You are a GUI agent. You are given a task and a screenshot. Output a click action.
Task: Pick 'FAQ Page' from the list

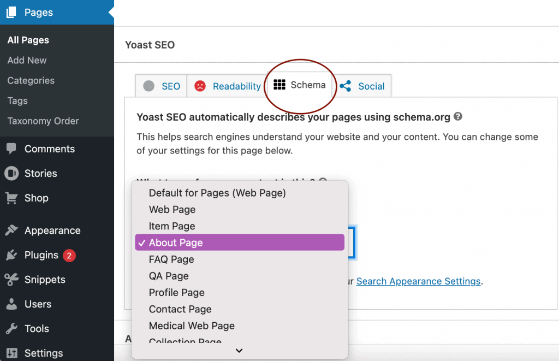point(240,259)
